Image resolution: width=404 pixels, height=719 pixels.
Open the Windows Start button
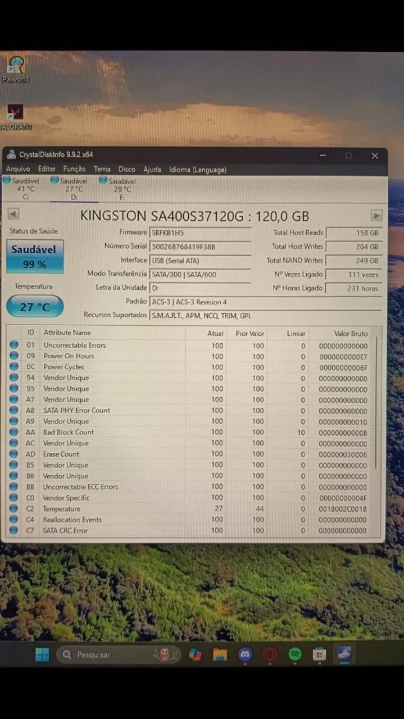coord(42,654)
